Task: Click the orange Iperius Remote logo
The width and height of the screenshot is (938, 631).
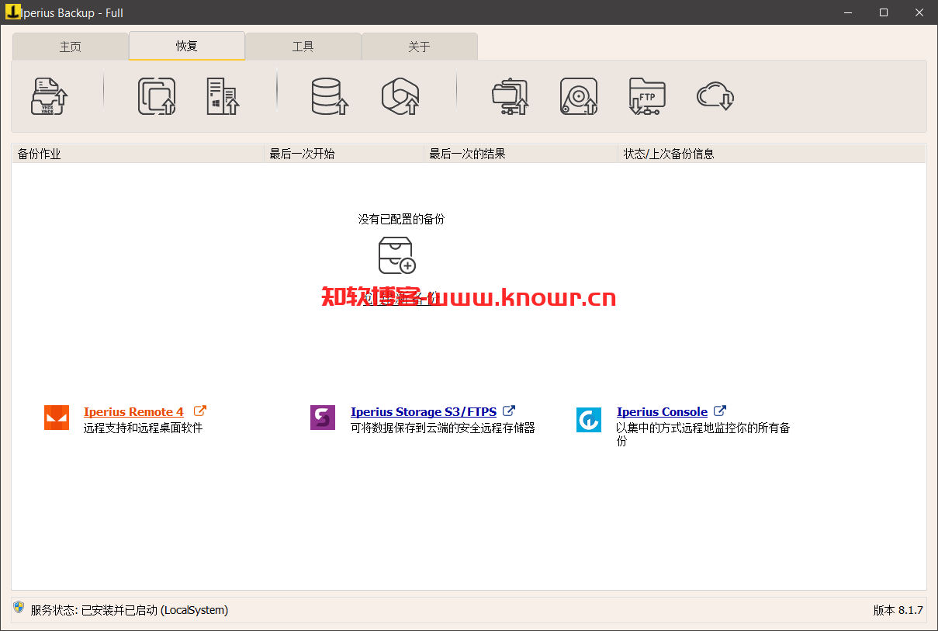Action: [57, 418]
